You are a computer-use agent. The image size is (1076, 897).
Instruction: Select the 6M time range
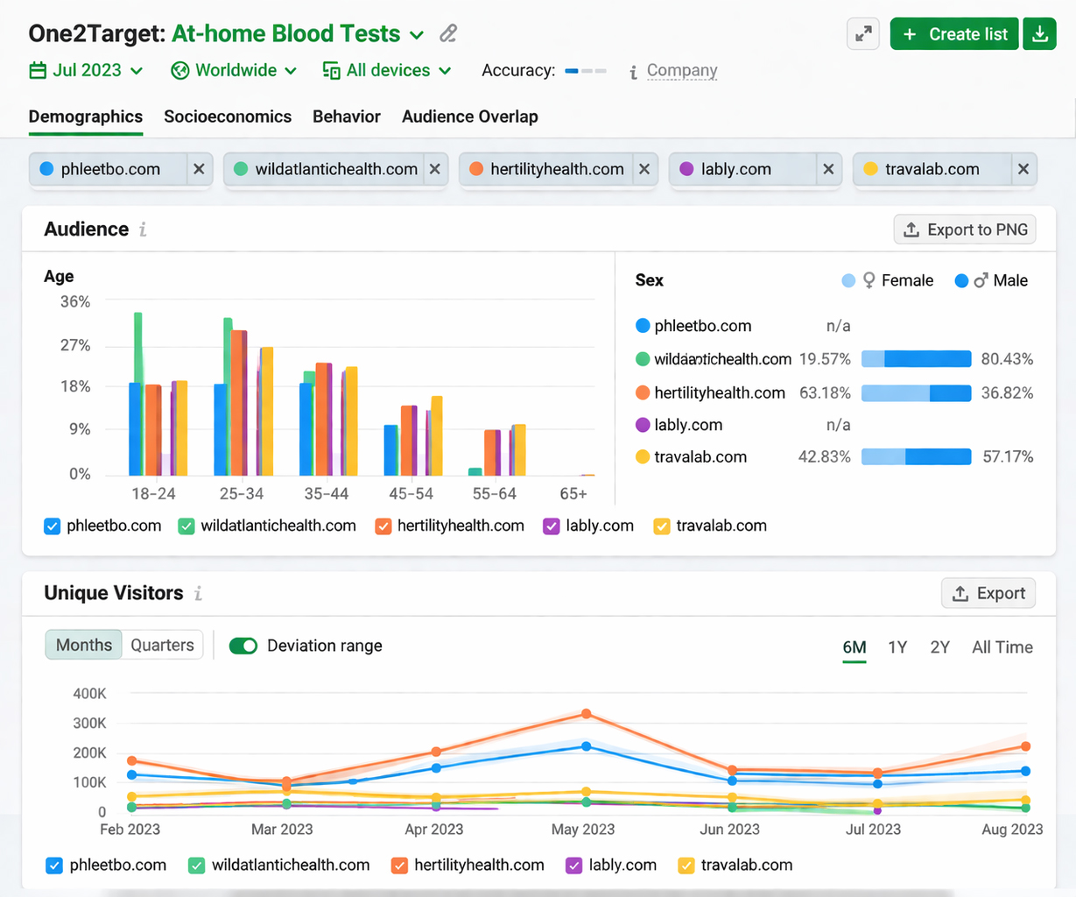coord(854,647)
